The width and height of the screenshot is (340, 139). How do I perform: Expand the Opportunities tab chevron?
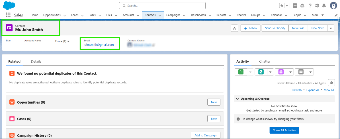(x=65, y=15)
